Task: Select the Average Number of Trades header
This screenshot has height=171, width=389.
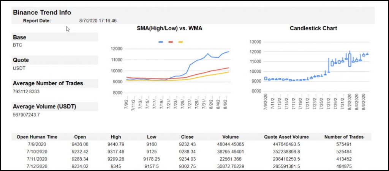Action: pos(55,83)
